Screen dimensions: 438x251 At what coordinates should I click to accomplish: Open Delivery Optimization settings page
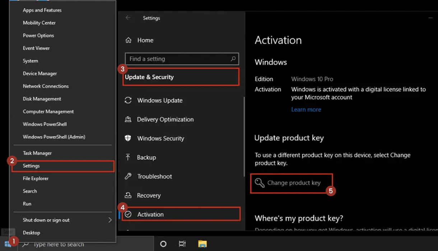click(165, 119)
